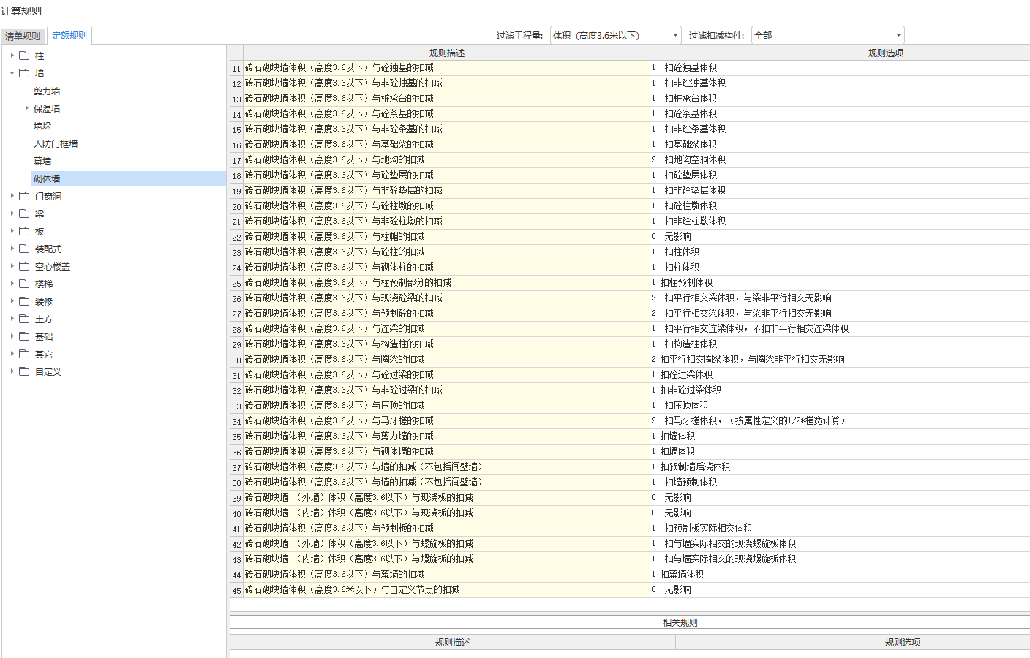This screenshot has height=658, width=1030.
Task: Select row 45 与自定义节点的扣减 rule
Action: pos(446,590)
